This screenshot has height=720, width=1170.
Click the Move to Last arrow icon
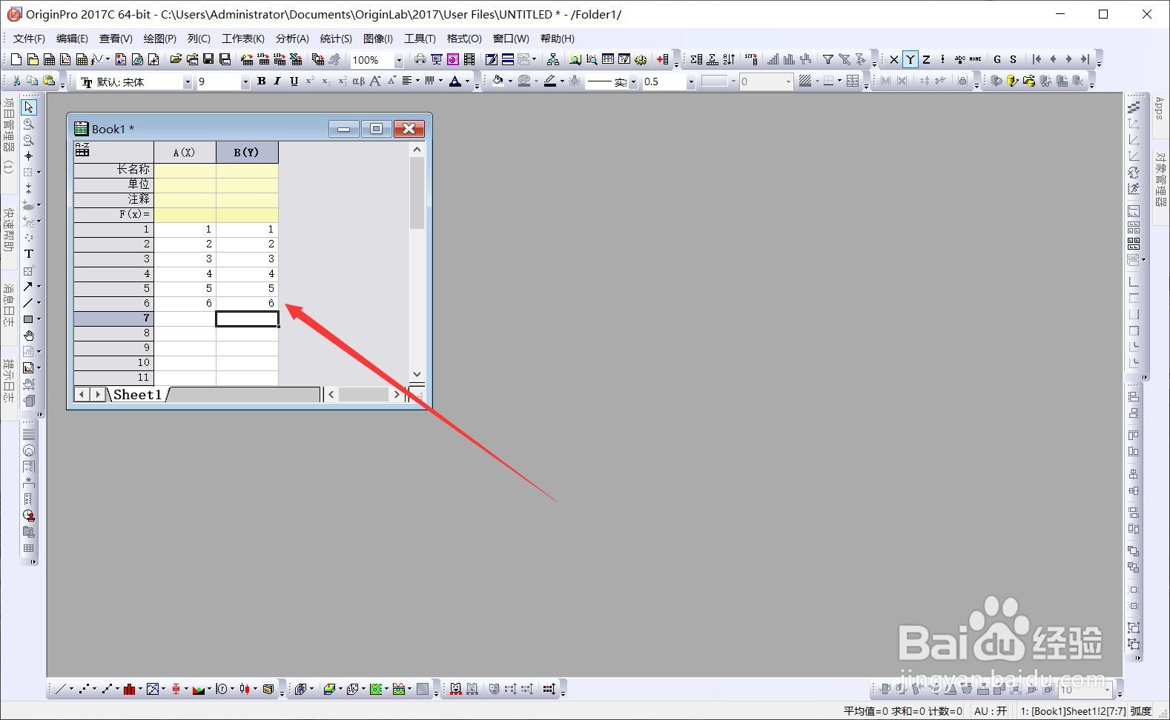tap(1085, 59)
